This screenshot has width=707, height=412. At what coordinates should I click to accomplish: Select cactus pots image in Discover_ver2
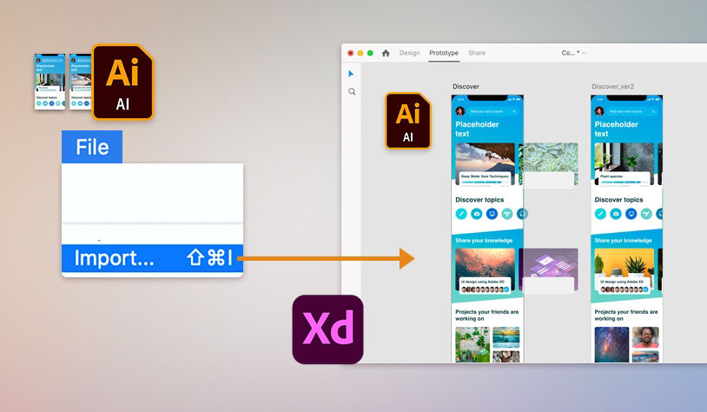(x=624, y=262)
